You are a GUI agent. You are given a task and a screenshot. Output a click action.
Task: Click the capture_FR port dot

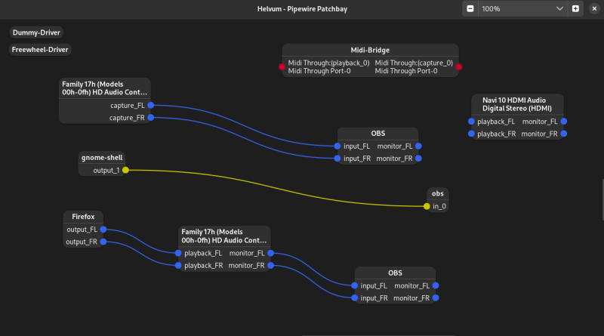[x=151, y=118]
